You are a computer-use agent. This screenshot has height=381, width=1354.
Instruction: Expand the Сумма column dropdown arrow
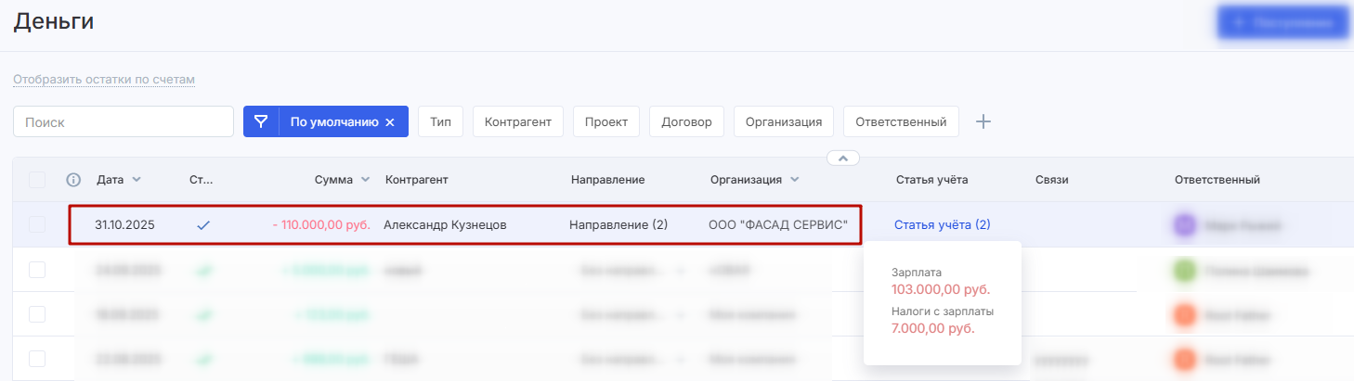coord(365,180)
